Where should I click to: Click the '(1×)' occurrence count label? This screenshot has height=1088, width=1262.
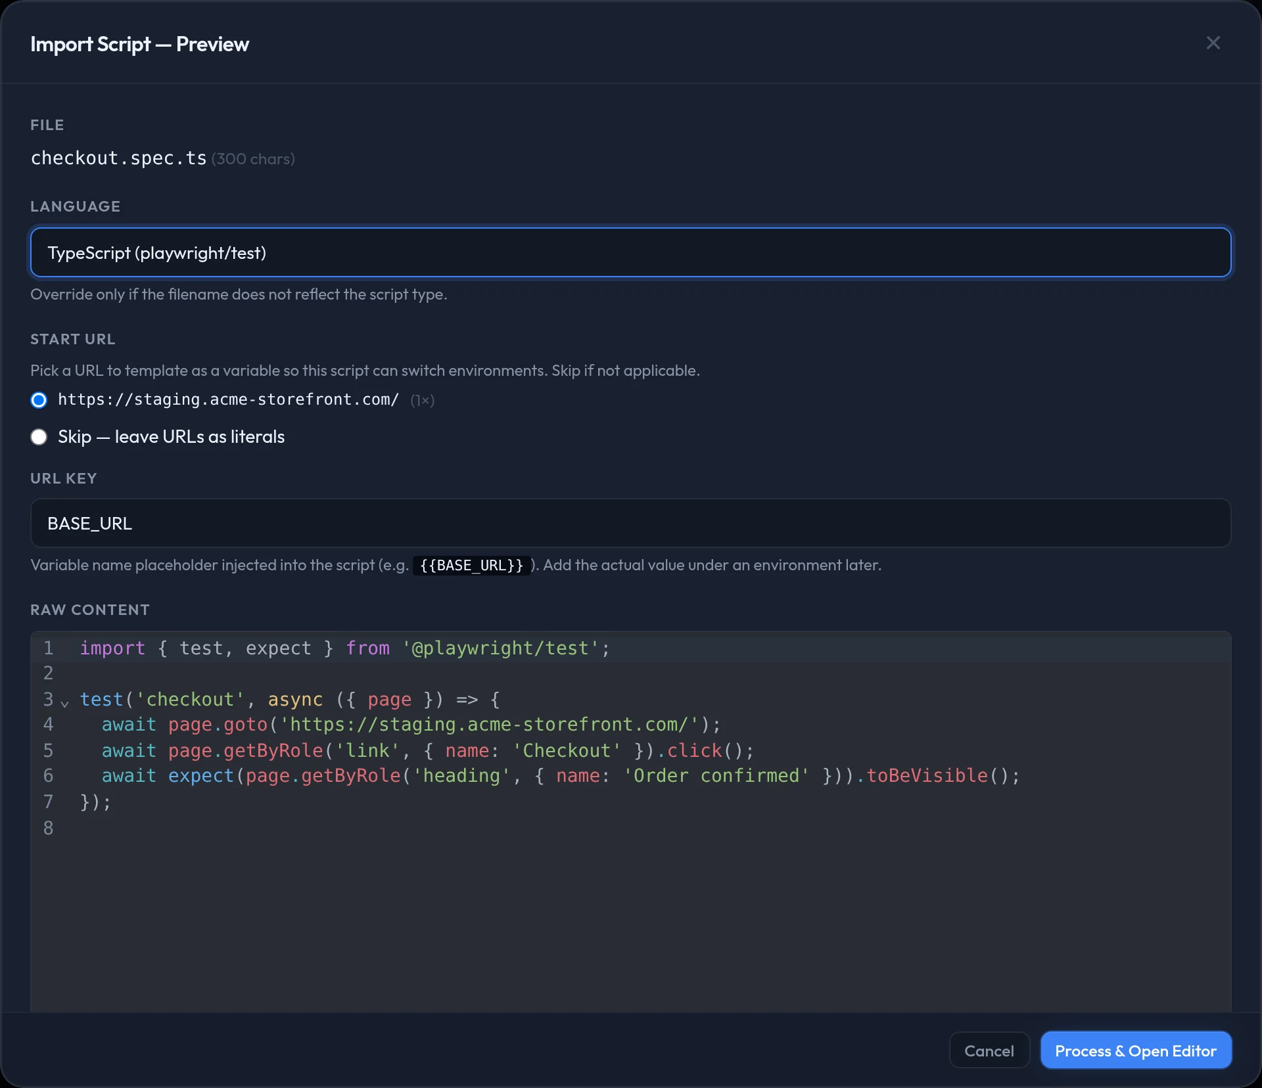point(423,400)
